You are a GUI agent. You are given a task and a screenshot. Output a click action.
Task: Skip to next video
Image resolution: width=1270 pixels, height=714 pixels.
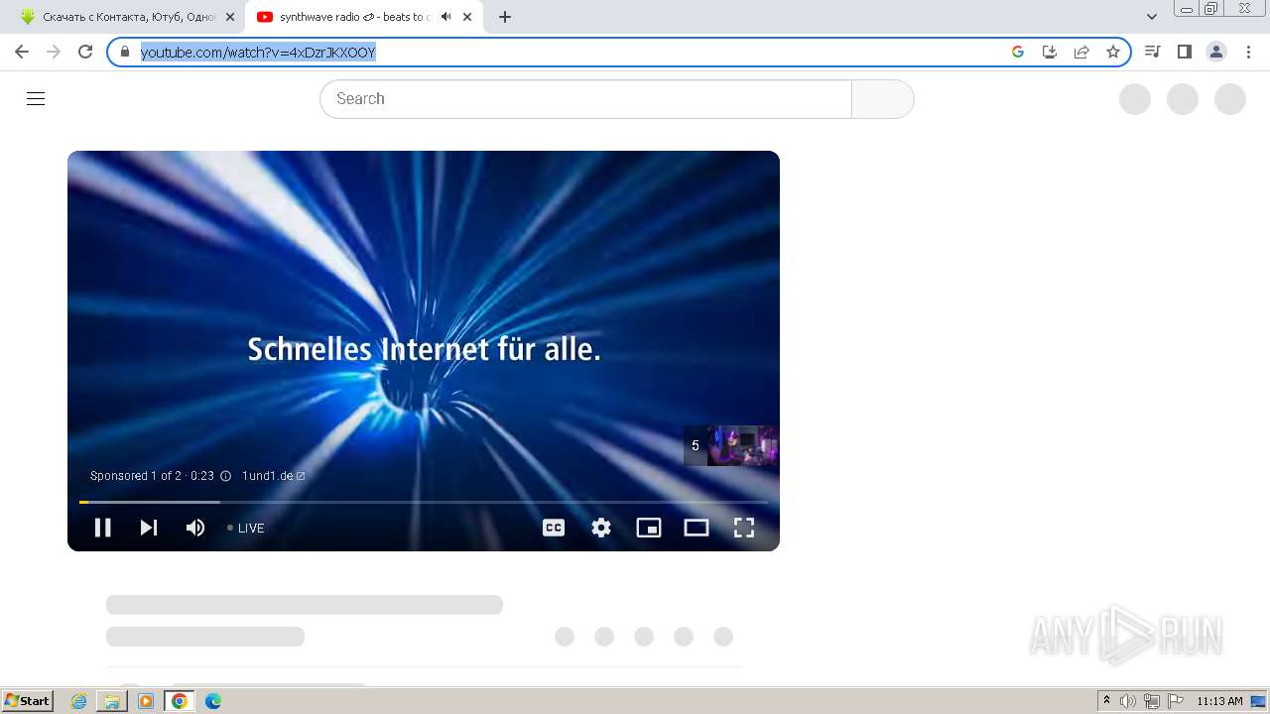coord(149,528)
